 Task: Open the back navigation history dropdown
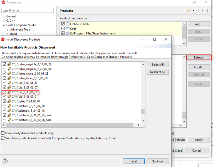[193, 11]
